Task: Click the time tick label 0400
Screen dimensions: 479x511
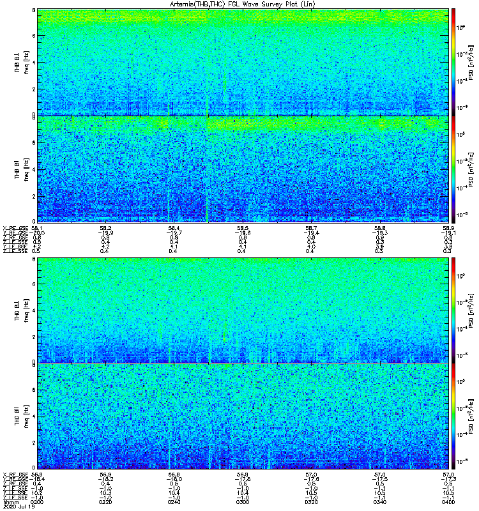Action: 448,502
